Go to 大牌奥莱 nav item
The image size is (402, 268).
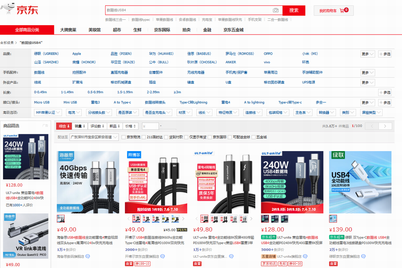coord(68,30)
